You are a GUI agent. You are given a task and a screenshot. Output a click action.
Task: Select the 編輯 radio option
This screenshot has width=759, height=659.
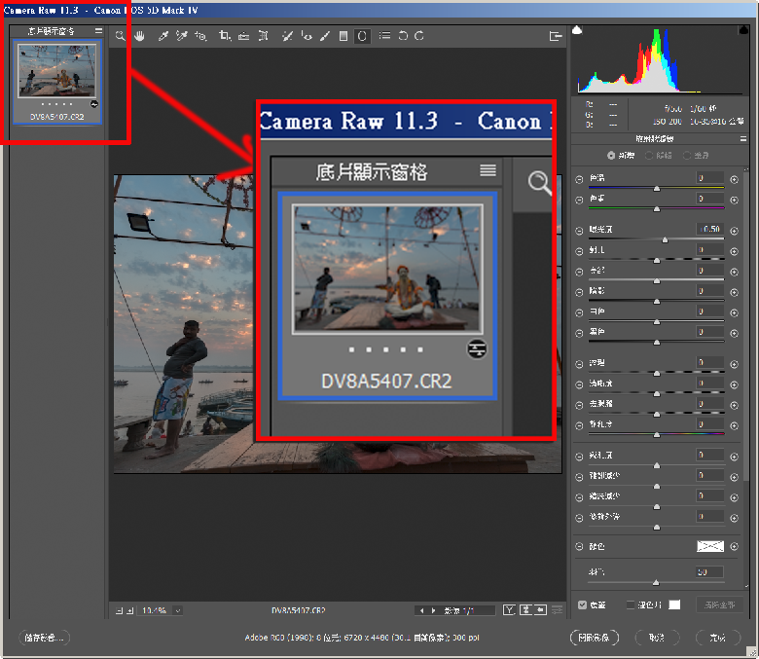[649, 156]
